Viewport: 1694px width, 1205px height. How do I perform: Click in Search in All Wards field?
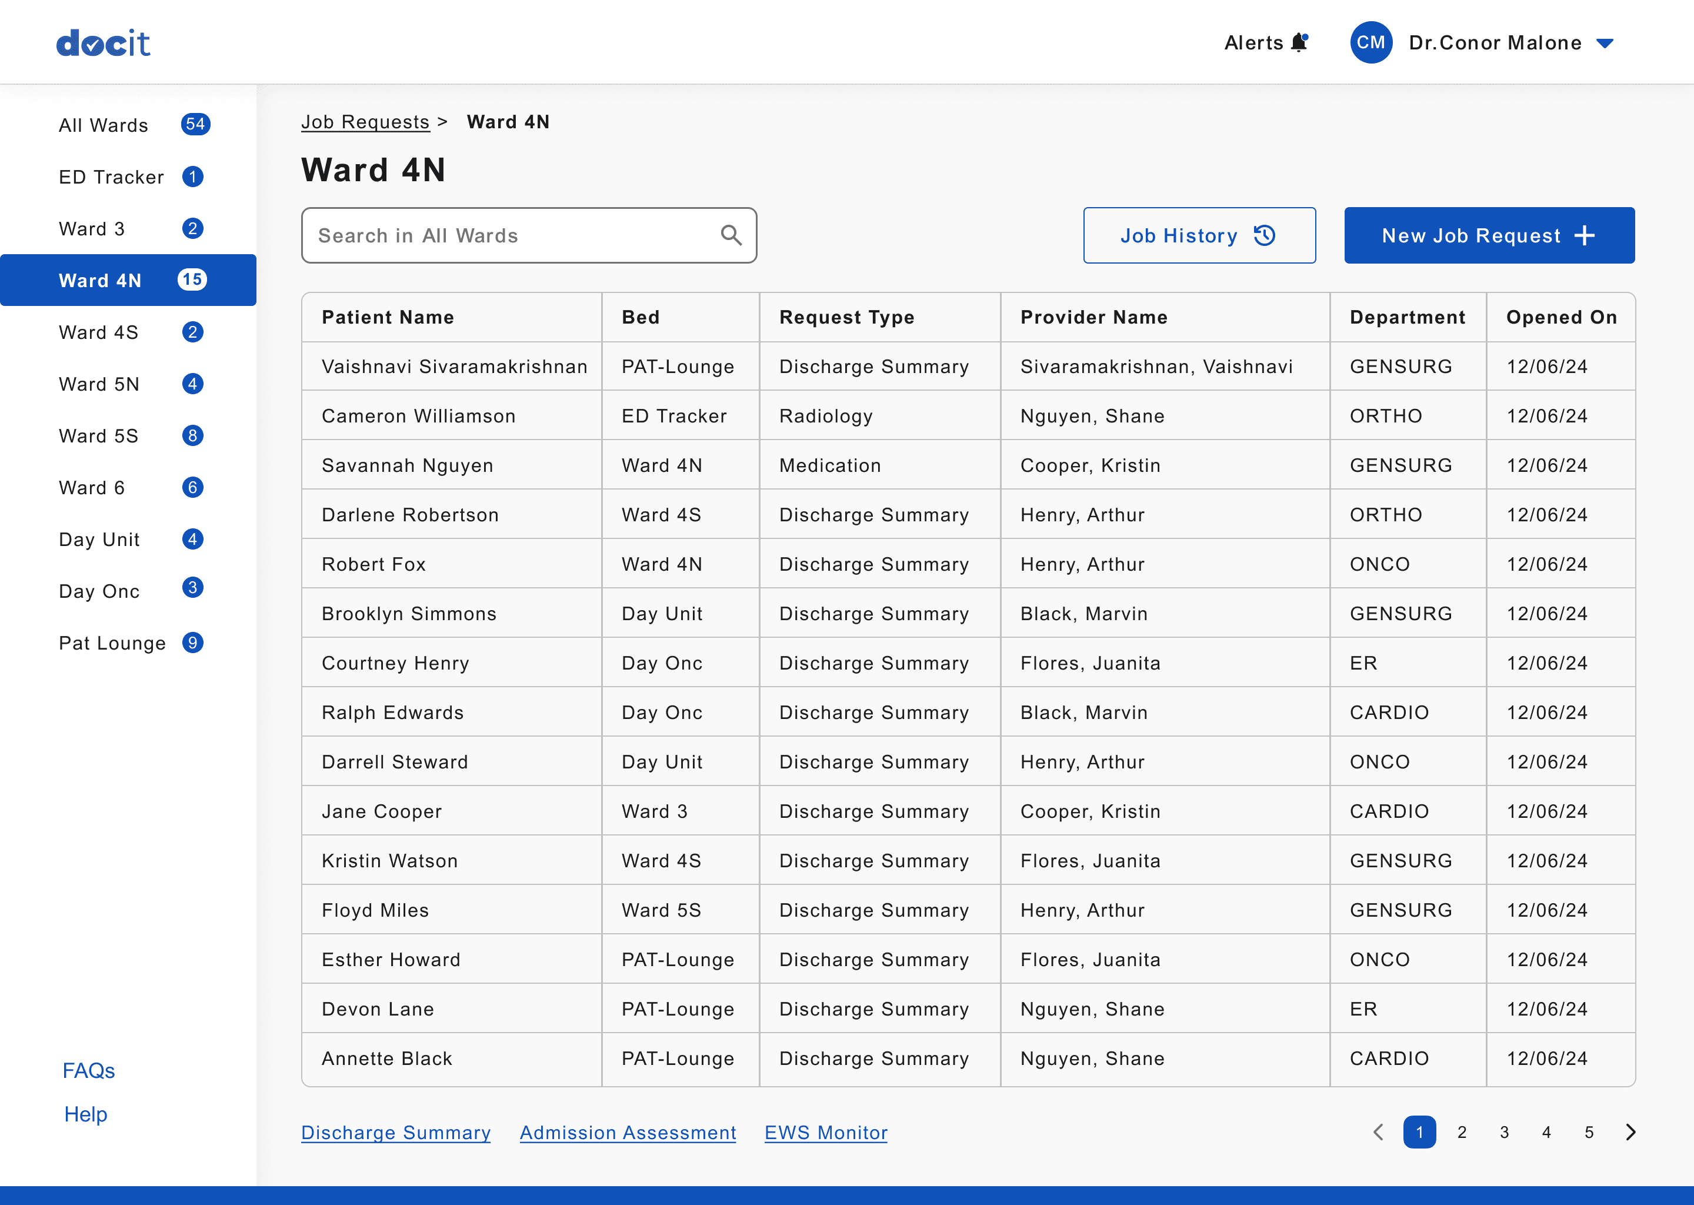[512, 235]
